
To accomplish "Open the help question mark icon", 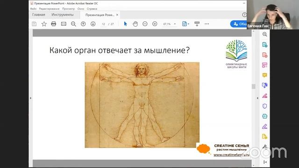I will click(x=244, y=14).
